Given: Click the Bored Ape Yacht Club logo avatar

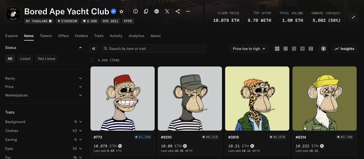Looking at the screenshot, I should (13, 14).
